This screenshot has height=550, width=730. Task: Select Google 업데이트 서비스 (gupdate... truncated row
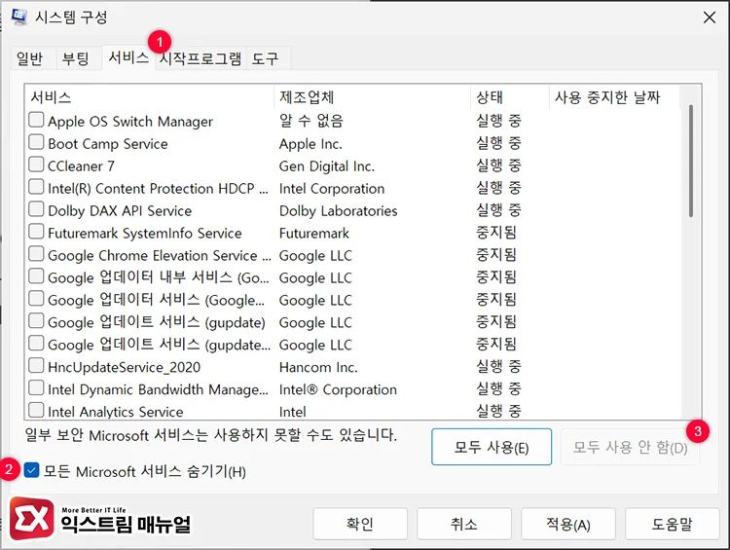click(159, 345)
